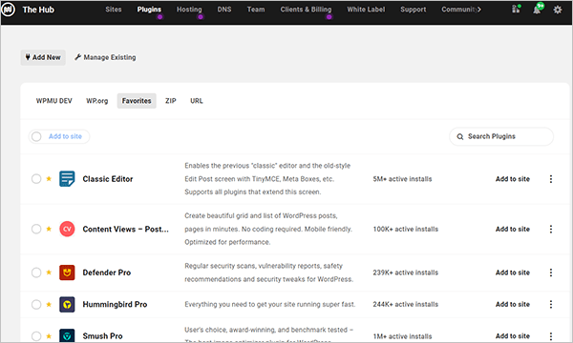Screen dimensions: 573x343
Task: Open the Hummingbird Pro plugin name
Action: point(115,304)
